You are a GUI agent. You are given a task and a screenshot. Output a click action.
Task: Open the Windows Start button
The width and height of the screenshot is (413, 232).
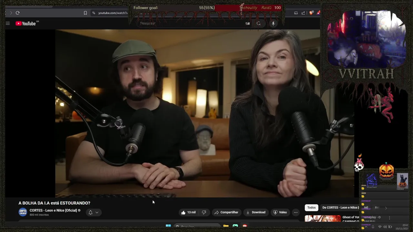(x=168, y=226)
